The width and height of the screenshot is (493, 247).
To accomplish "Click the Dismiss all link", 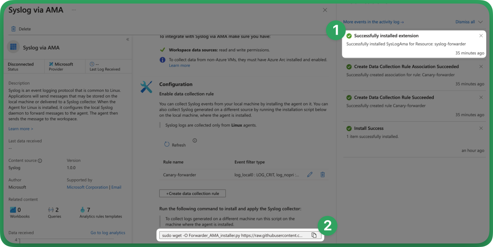I will tap(465, 22).
